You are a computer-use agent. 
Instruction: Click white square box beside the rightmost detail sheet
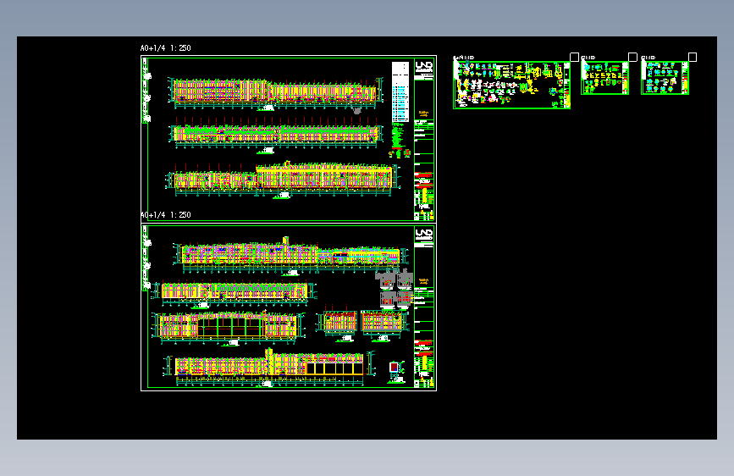(693, 57)
